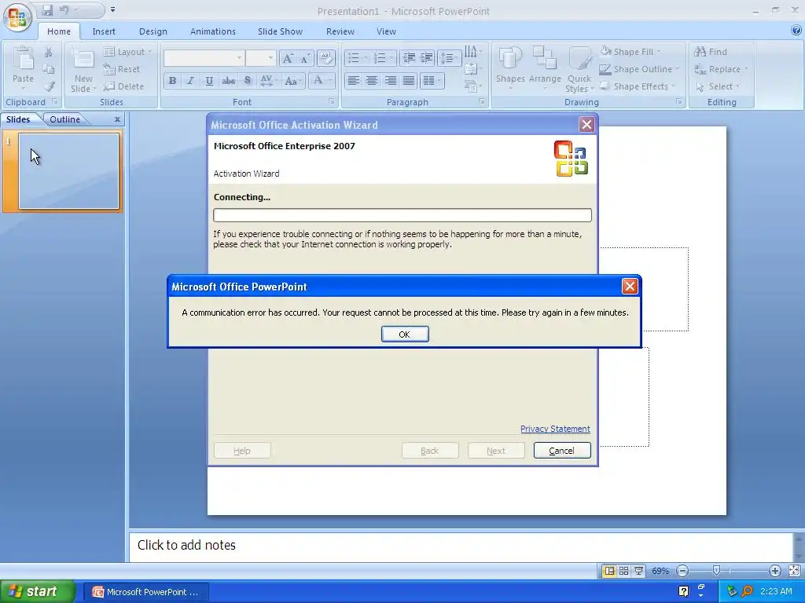The image size is (805, 603).
Task: Open the Character Spacing dropdown
Action: (269, 81)
